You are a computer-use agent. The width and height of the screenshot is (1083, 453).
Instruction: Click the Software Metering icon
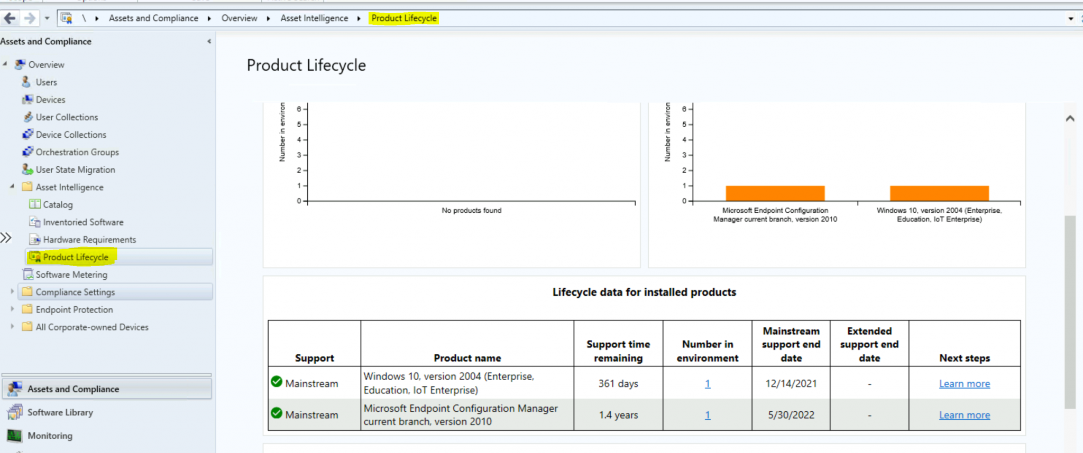coord(27,274)
